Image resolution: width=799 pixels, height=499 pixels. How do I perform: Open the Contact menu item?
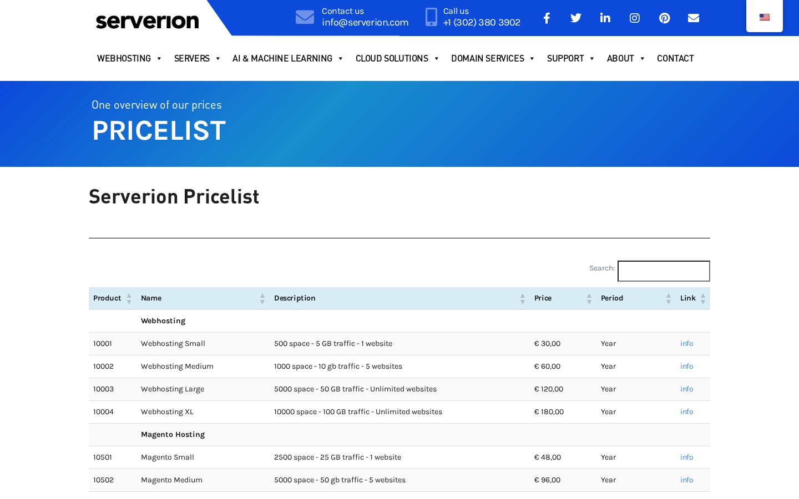tap(675, 58)
